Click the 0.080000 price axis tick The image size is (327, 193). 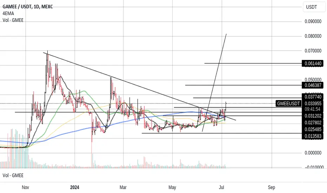click(313, 36)
